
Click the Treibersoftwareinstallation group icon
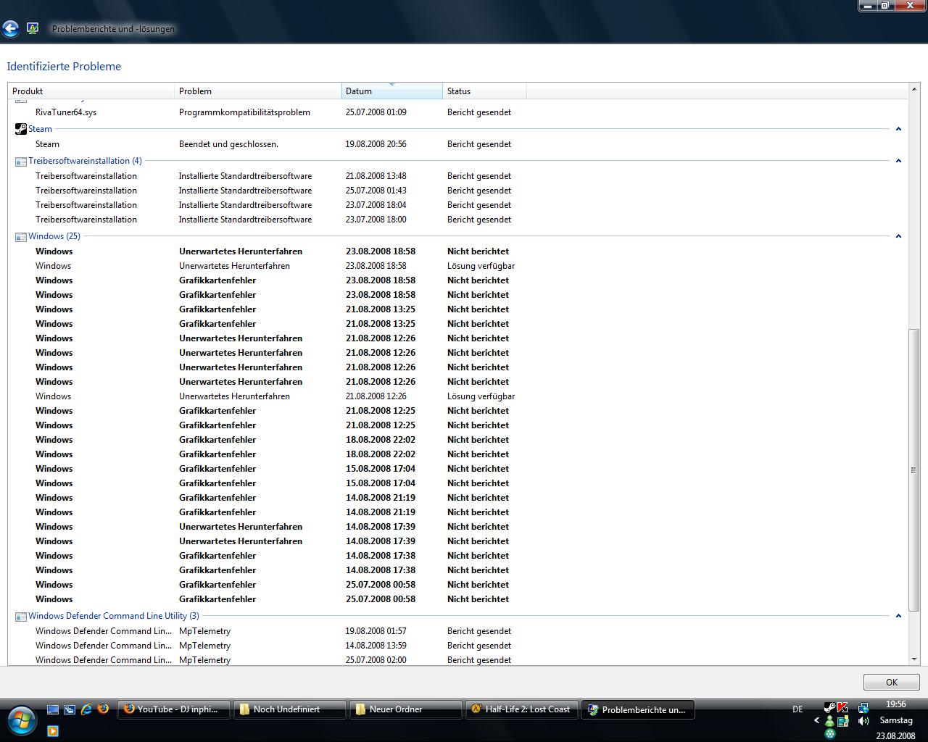[21, 161]
